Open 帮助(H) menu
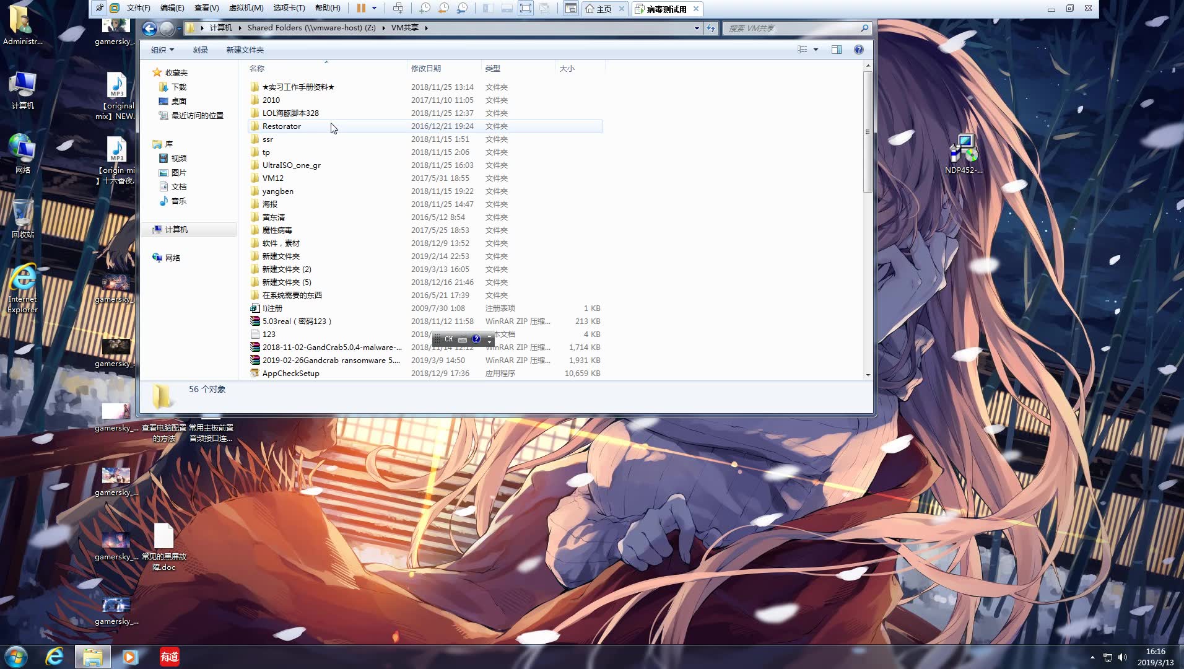Image resolution: width=1184 pixels, height=669 pixels. pyautogui.click(x=328, y=8)
